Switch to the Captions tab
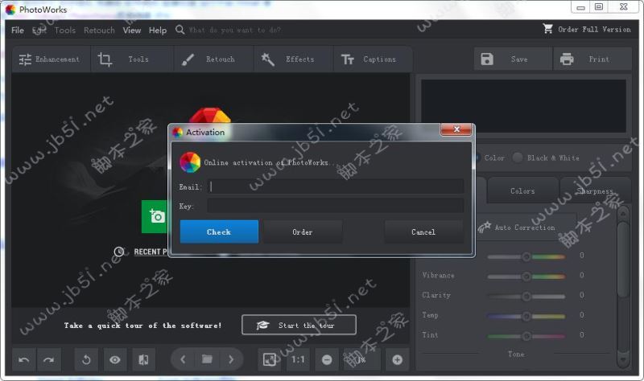644x381 pixels. coord(372,59)
